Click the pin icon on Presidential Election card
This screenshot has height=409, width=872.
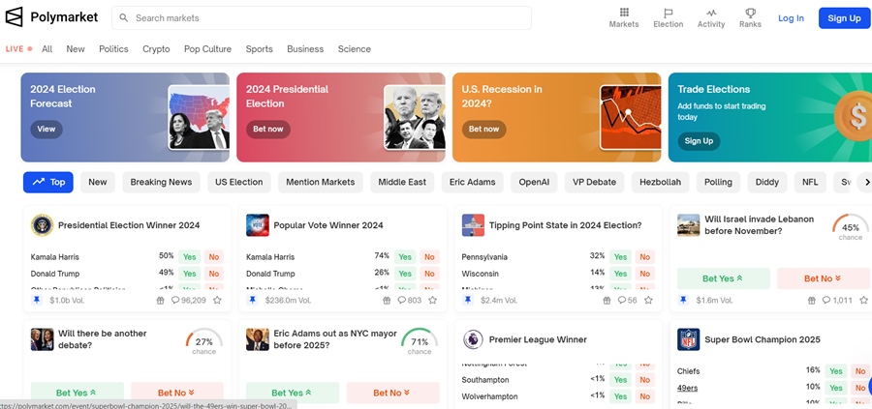[37, 300]
